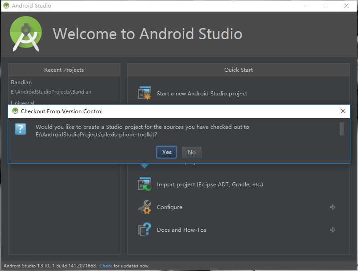Minimize the Android Studio window
This screenshot has width=358, height=271.
[x=306, y=6]
